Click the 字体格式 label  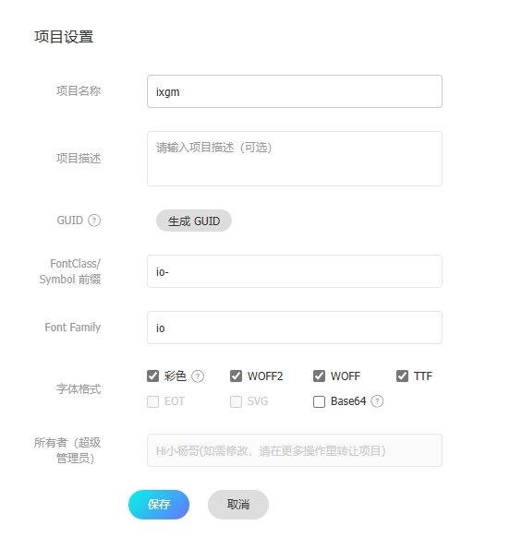79,389
